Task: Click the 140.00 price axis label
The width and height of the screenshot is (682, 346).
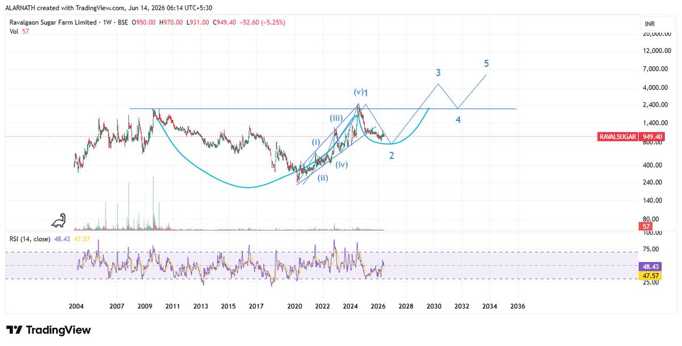Action: click(x=652, y=201)
